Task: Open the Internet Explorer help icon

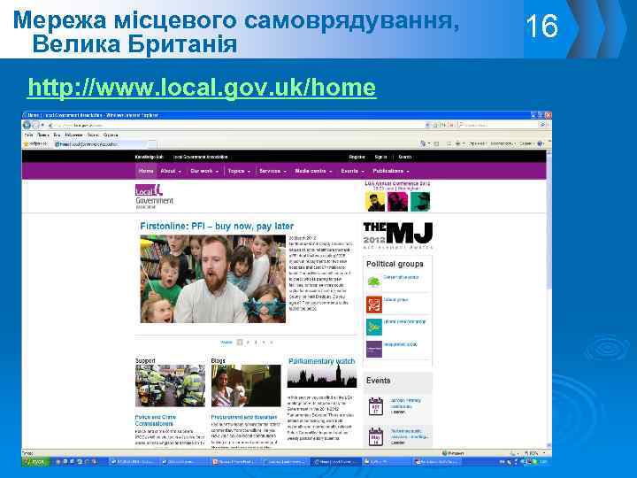Action: [540, 143]
